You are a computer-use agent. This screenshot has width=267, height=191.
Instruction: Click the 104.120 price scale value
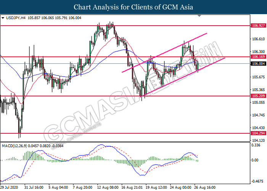point(258,140)
